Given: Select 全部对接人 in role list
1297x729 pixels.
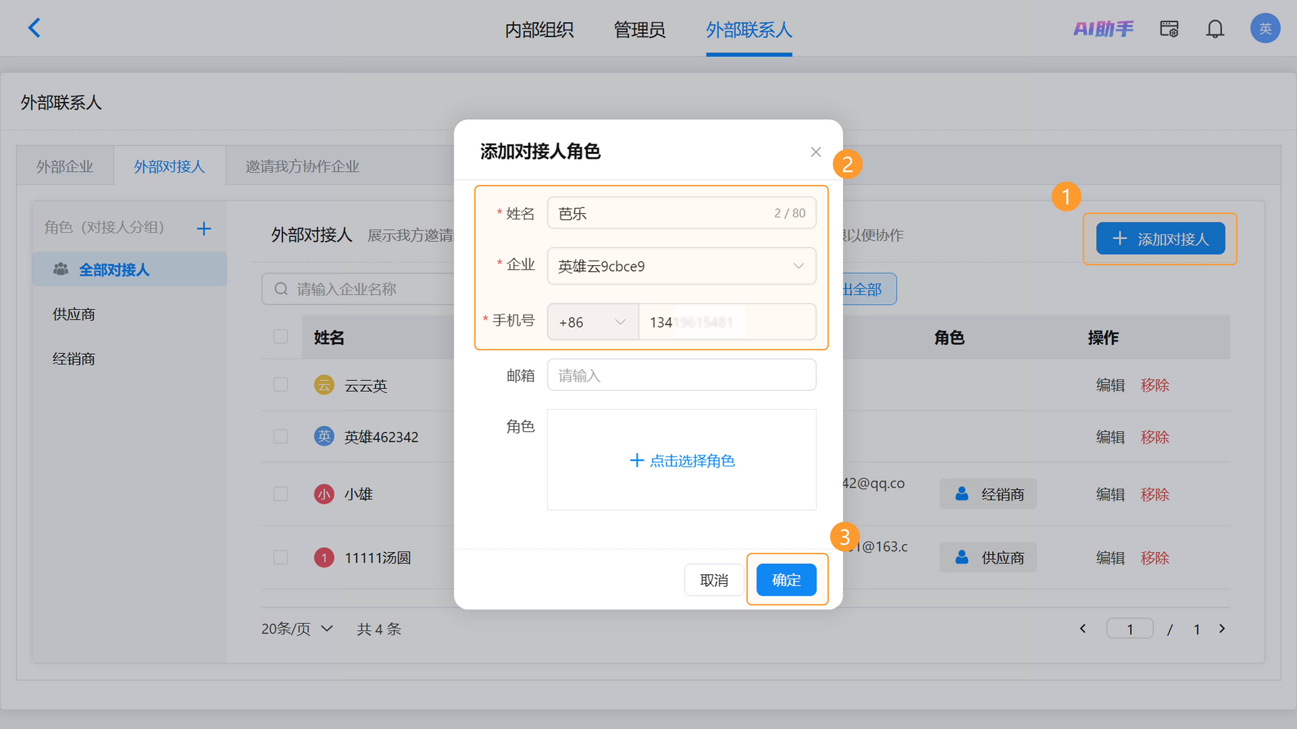Looking at the screenshot, I should (x=129, y=270).
